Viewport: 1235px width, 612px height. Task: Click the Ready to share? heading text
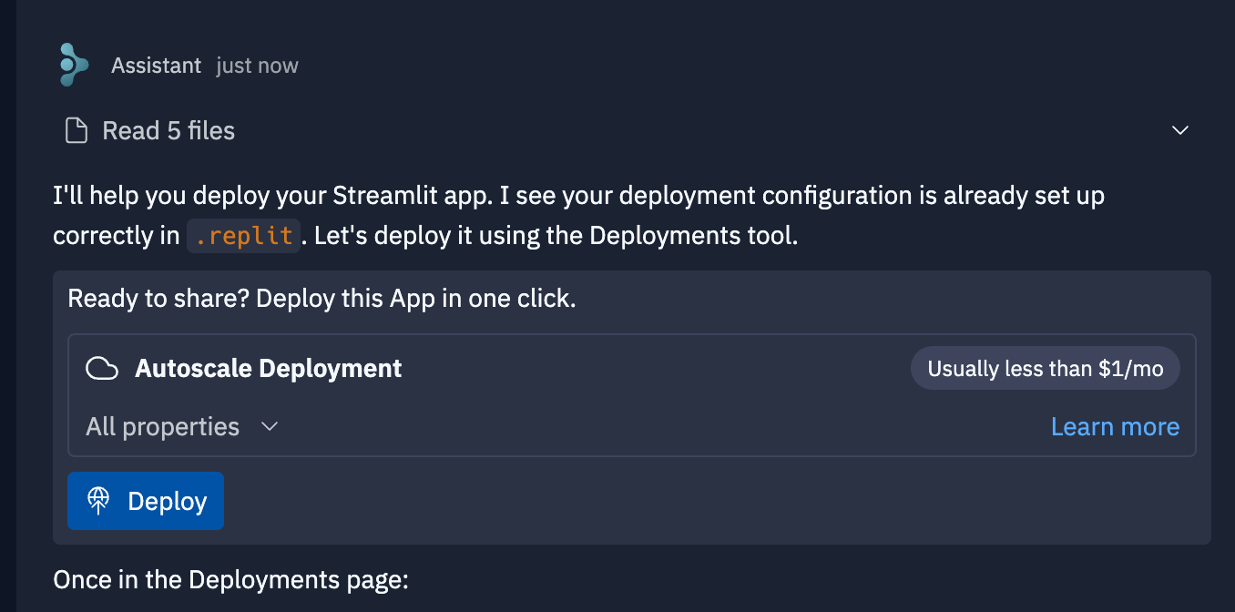pyautogui.click(x=322, y=299)
